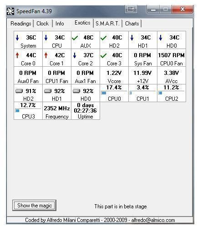Click the 'This part is in beta stage' text
Screen dimensions: 197x226
pos(121,206)
